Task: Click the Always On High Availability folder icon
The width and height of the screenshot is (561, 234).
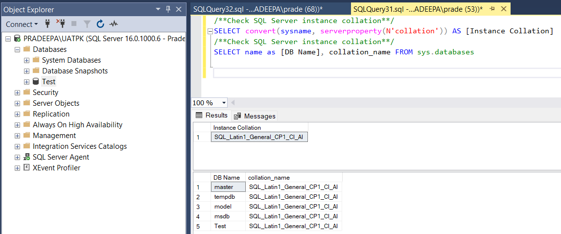Action: pyautogui.click(x=26, y=124)
